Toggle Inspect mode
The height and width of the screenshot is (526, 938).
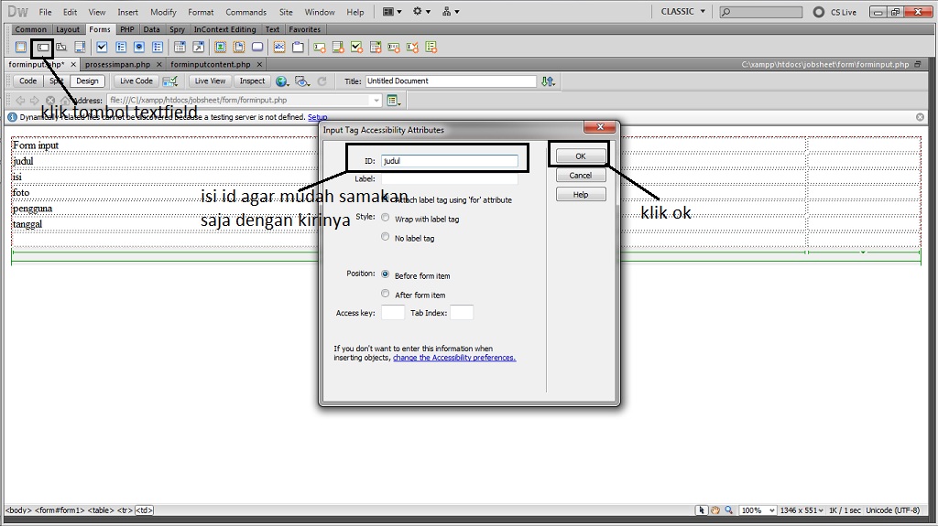pyautogui.click(x=252, y=81)
